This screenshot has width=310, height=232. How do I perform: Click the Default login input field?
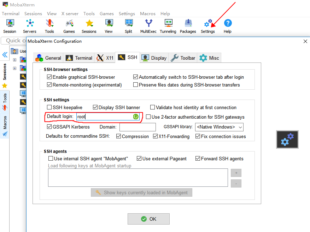(108, 117)
